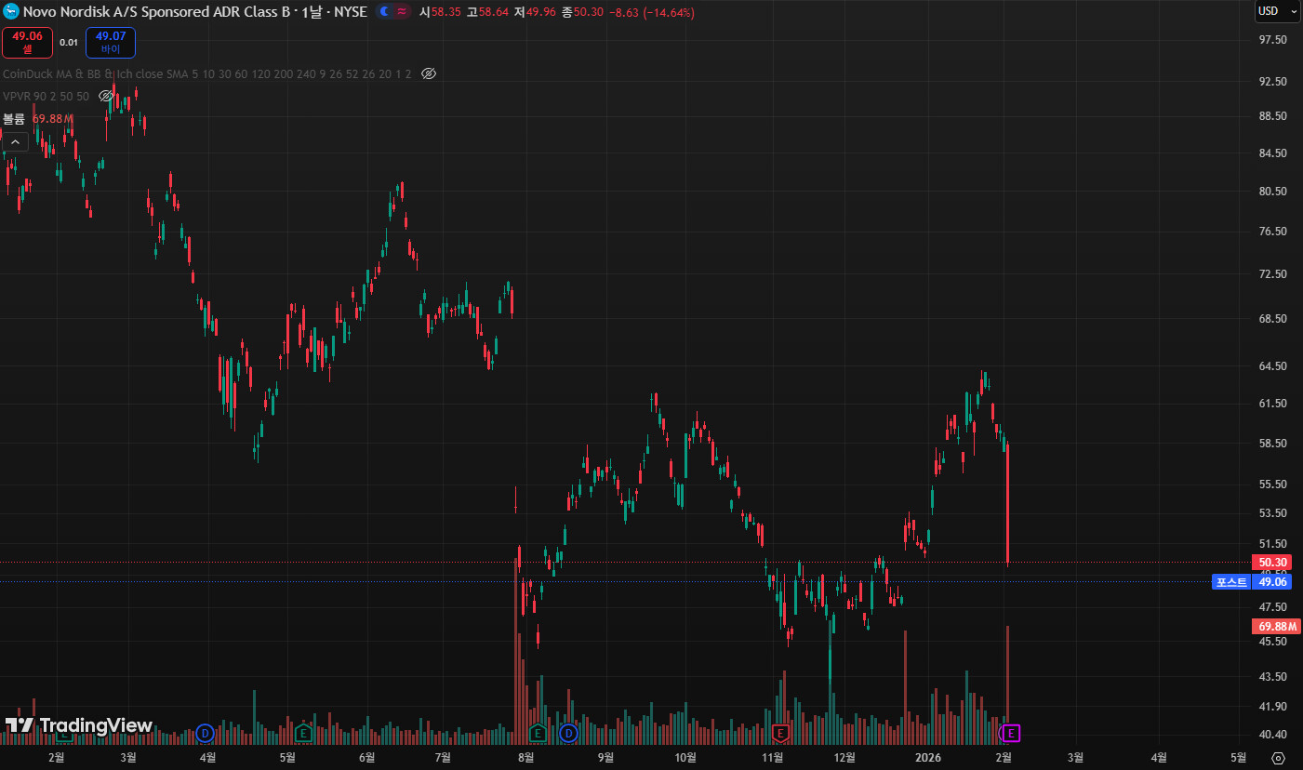
Task: Click the moon post-market session icon
Action: click(383, 12)
